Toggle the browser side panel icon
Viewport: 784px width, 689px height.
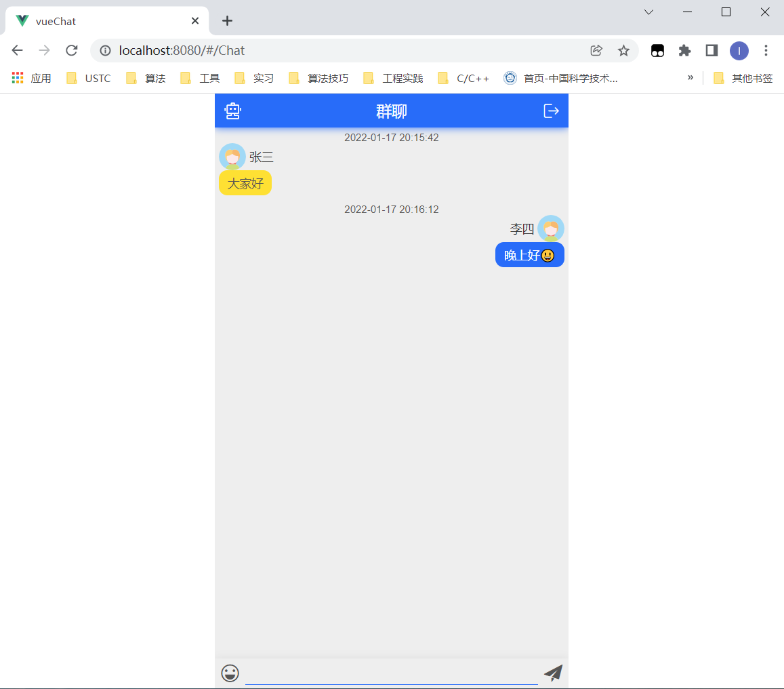[x=711, y=51]
